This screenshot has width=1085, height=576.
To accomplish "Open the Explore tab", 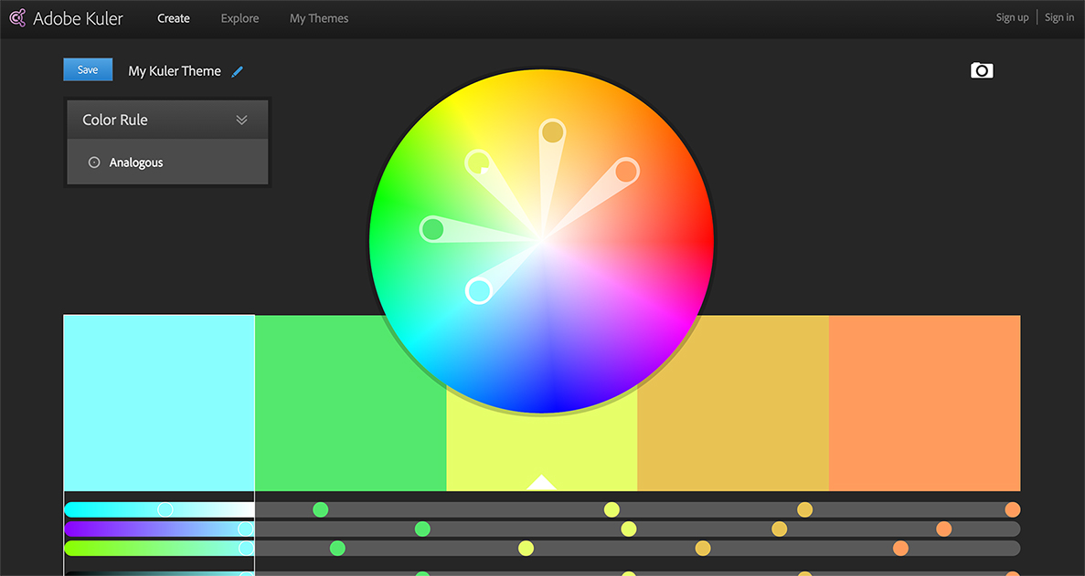I will (x=240, y=18).
